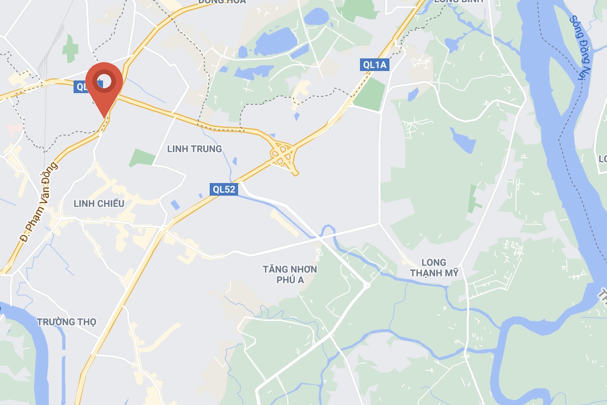This screenshot has width=607, height=405.
Task: Click the cloverleaf interchange junction
Action: coord(283,155)
